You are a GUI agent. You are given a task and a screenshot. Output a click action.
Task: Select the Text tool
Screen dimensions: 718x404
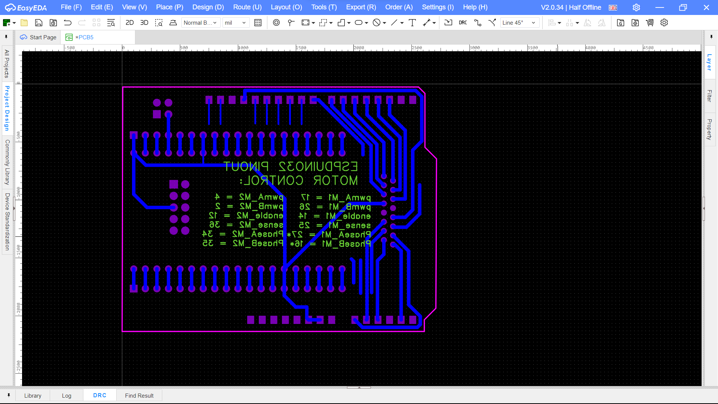pos(412,22)
